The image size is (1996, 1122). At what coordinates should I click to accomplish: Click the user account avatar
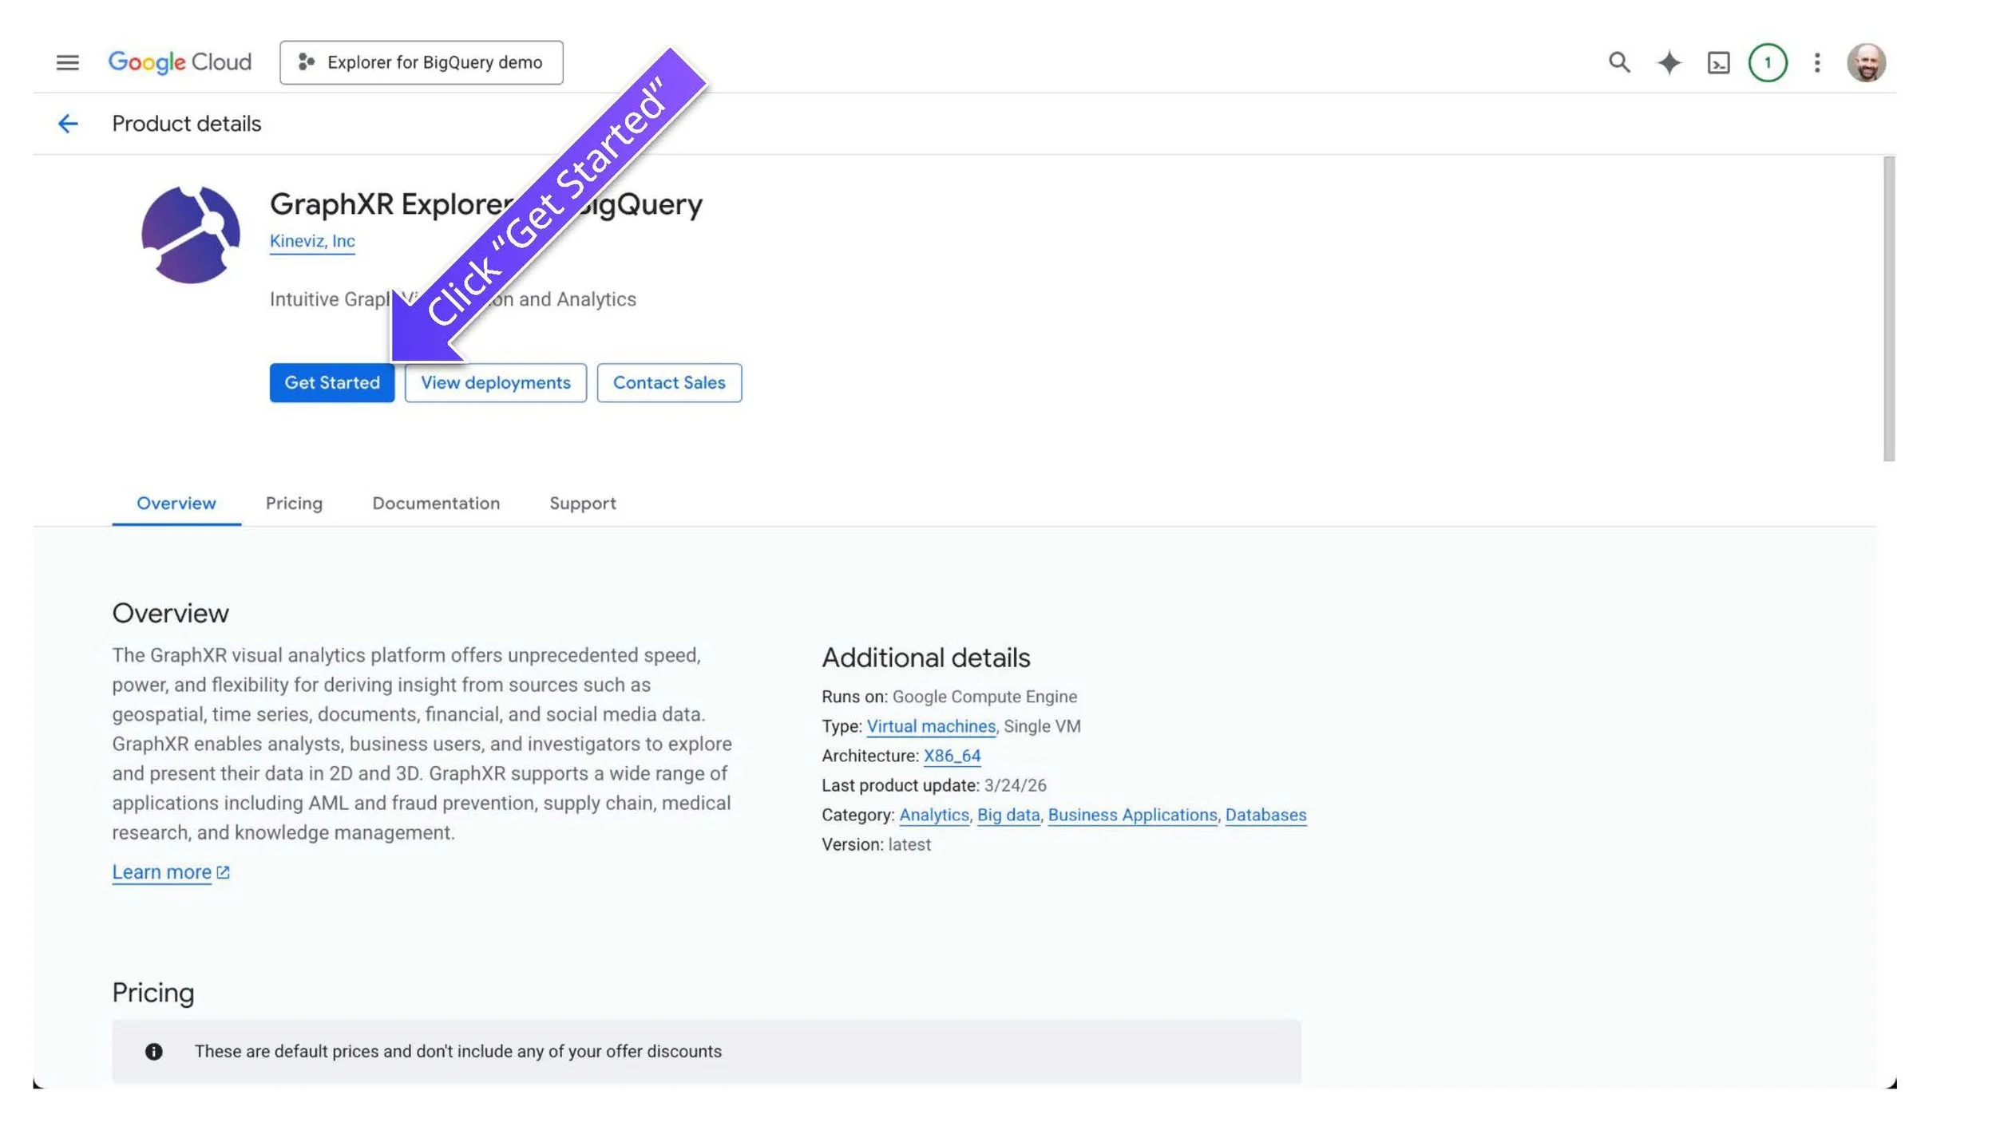click(x=1866, y=62)
